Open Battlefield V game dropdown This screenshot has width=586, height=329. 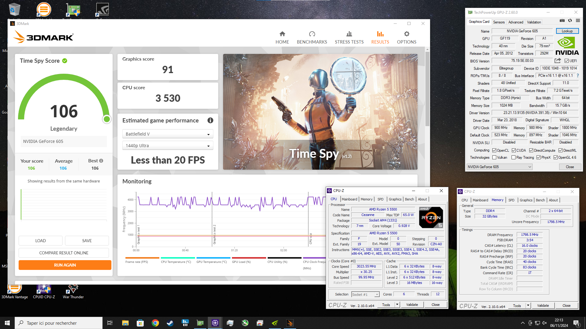[x=168, y=134]
